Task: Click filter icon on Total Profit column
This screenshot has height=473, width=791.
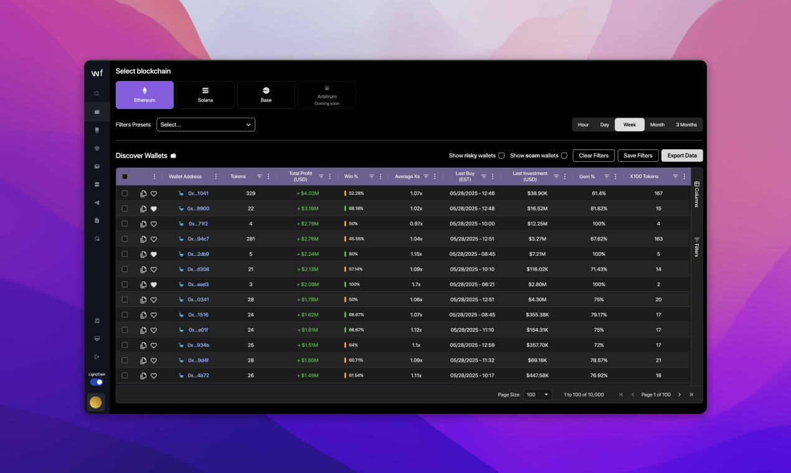Action: (x=321, y=177)
